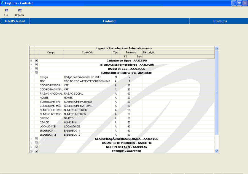Toggle the CADASTRO DE CURP e RFC checkbox
Image resolution: width=248 pixels, height=174 pixels.
pyautogui.click(x=36, y=73)
